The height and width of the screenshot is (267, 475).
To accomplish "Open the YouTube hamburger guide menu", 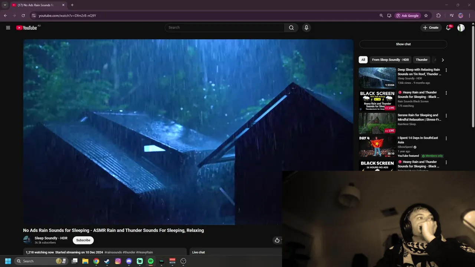I will tap(8, 27).
